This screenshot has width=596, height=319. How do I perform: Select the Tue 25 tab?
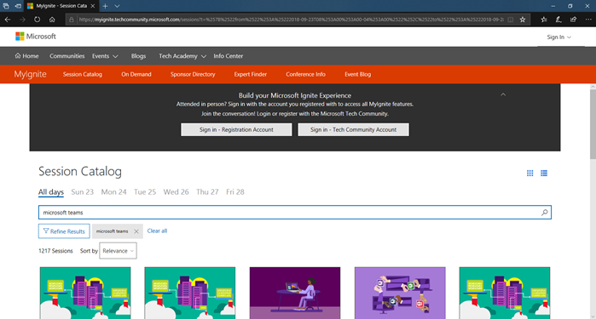pyautogui.click(x=145, y=192)
